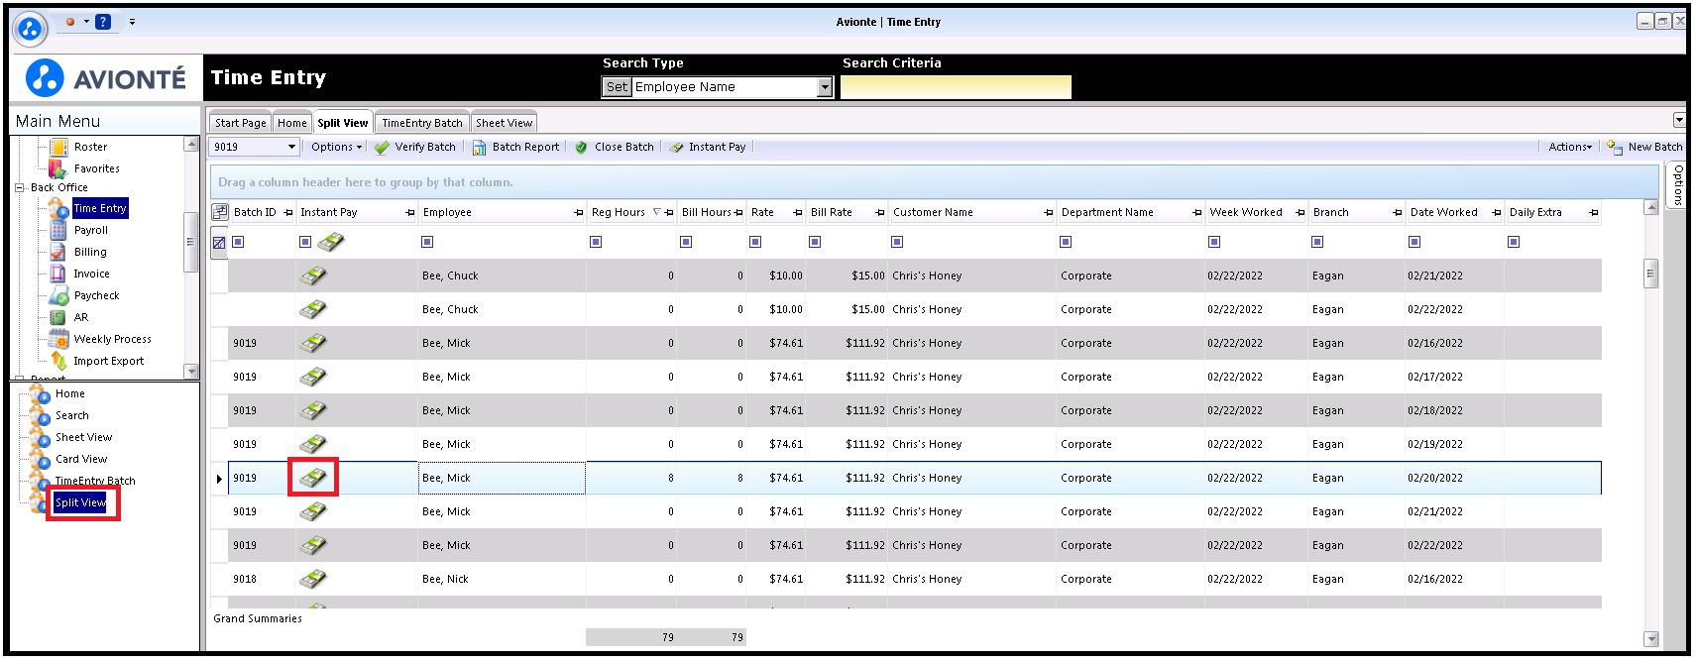The height and width of the screenshot is (662, 1696).
Task: Toggle the pin on Employee column
Action: [579, 213]
